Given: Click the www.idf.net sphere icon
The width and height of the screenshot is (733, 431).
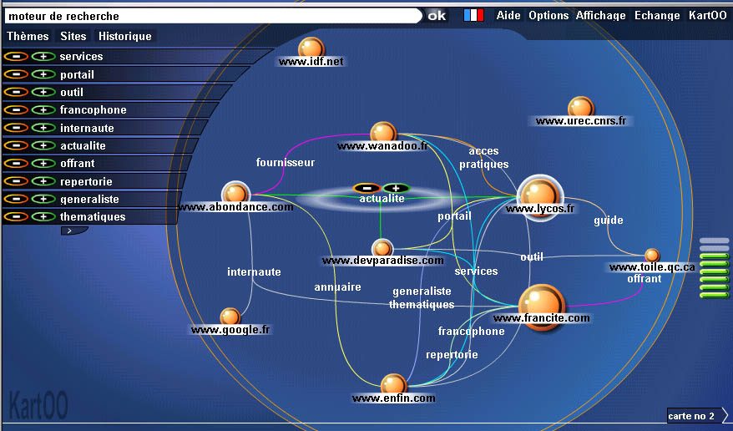Looking at the screenshot, I should pyautogui.click(x=311, y=48).
